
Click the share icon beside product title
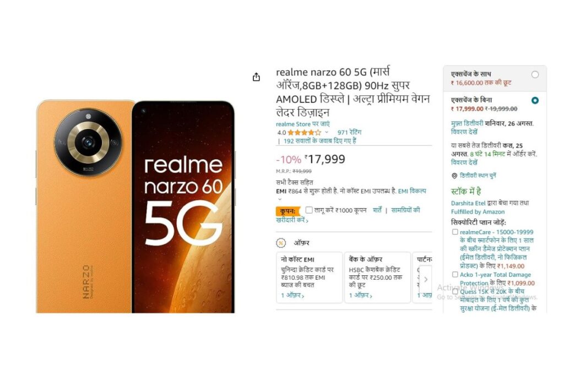pos(256,77)
